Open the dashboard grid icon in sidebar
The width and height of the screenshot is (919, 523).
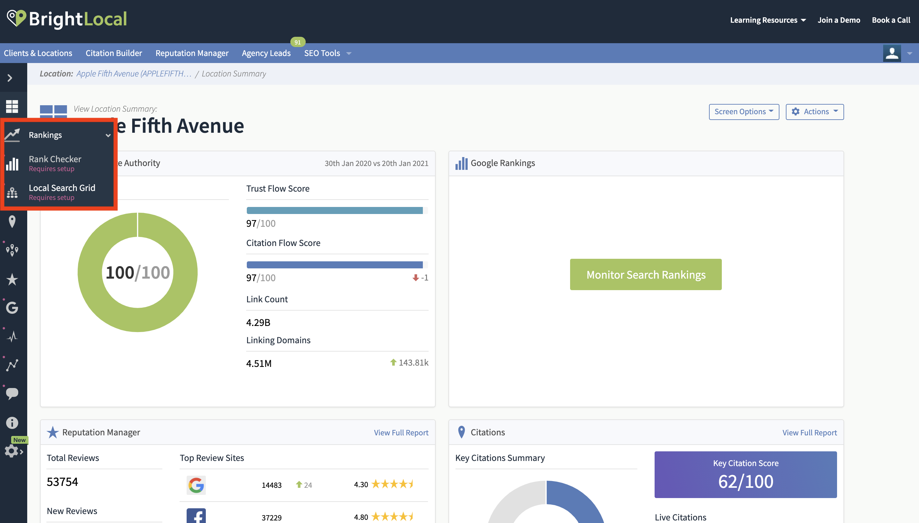[x=12, y=106]
